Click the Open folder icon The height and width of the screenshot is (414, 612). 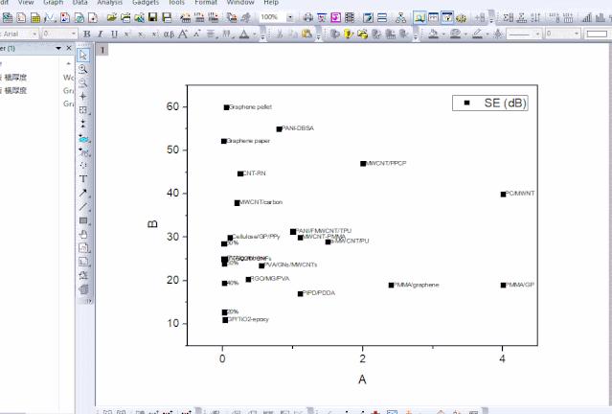(112, 17)
